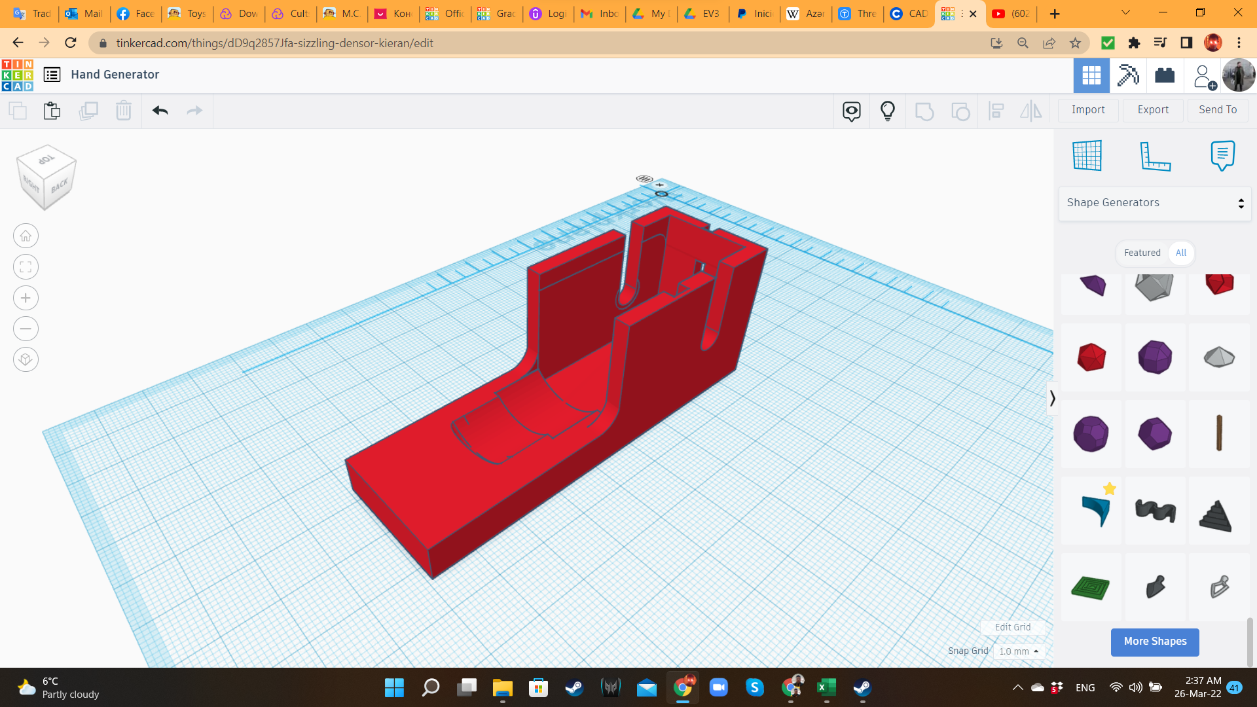The width and height of the screenshot is (1257, 707).
Task: Select the Ruler tool
Action: click(1155, 156)
